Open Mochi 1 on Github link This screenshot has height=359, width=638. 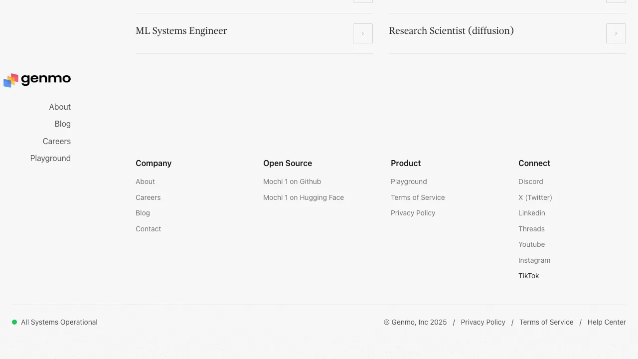[x=292, y=181]
